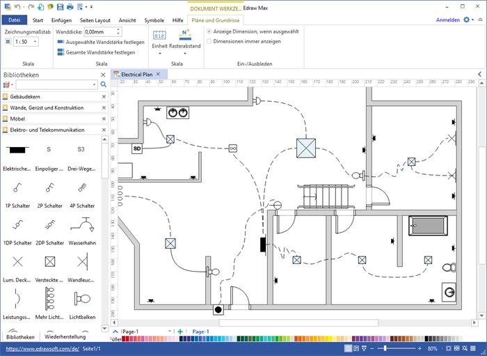This screenshot has height=356, width=487.
Task: Switch to the Symbole ribbon tab
Action: (154, 20)
